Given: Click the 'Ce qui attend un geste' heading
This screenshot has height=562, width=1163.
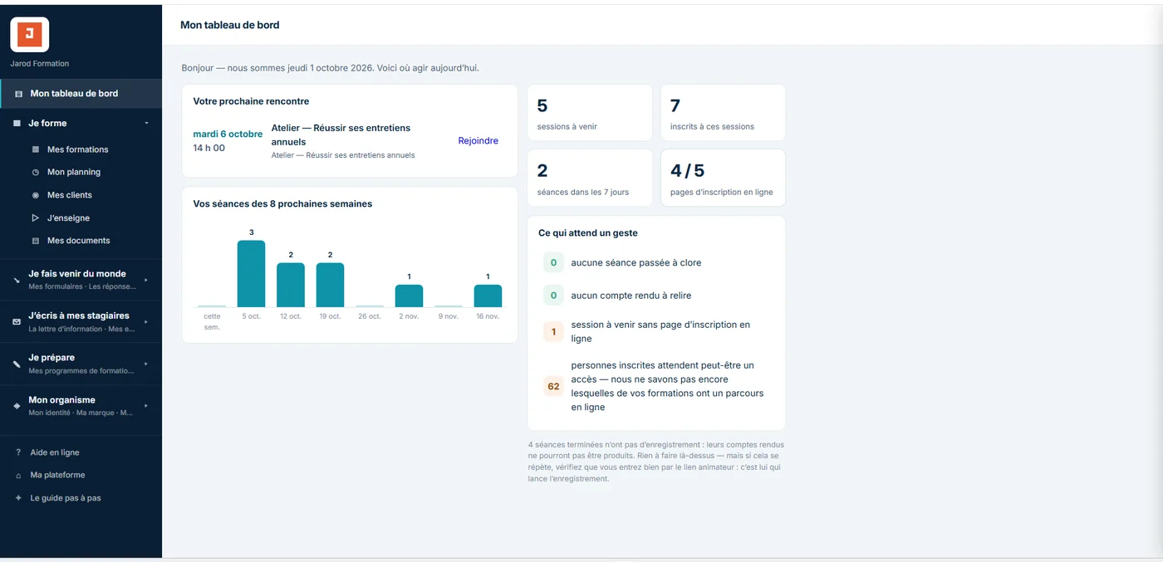Looking at the screenshot, I should (588, 233).
